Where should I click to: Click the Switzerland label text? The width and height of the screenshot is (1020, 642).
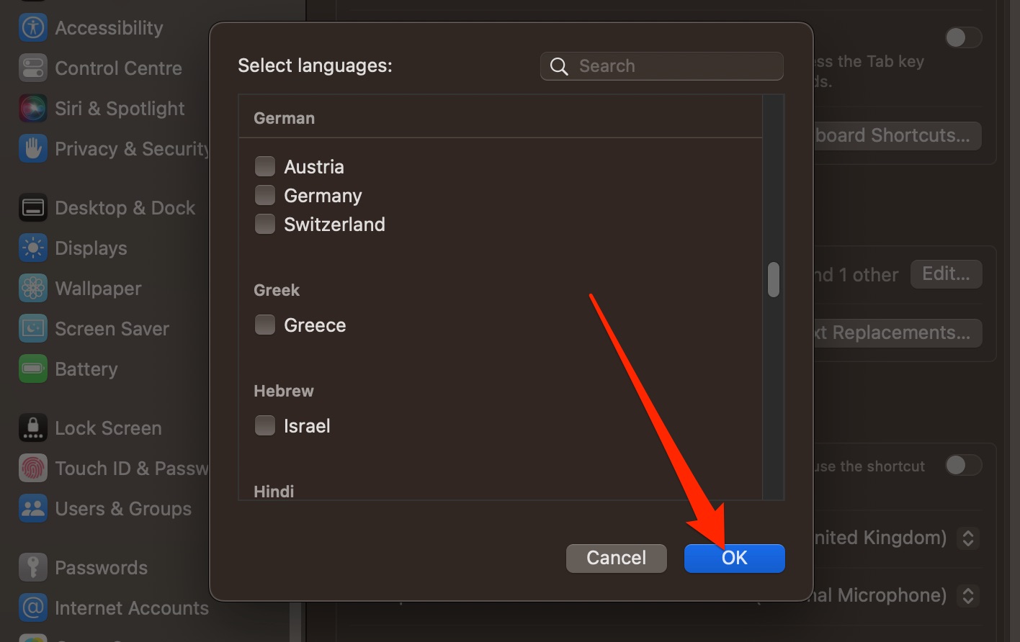click(x=334, y=224)
